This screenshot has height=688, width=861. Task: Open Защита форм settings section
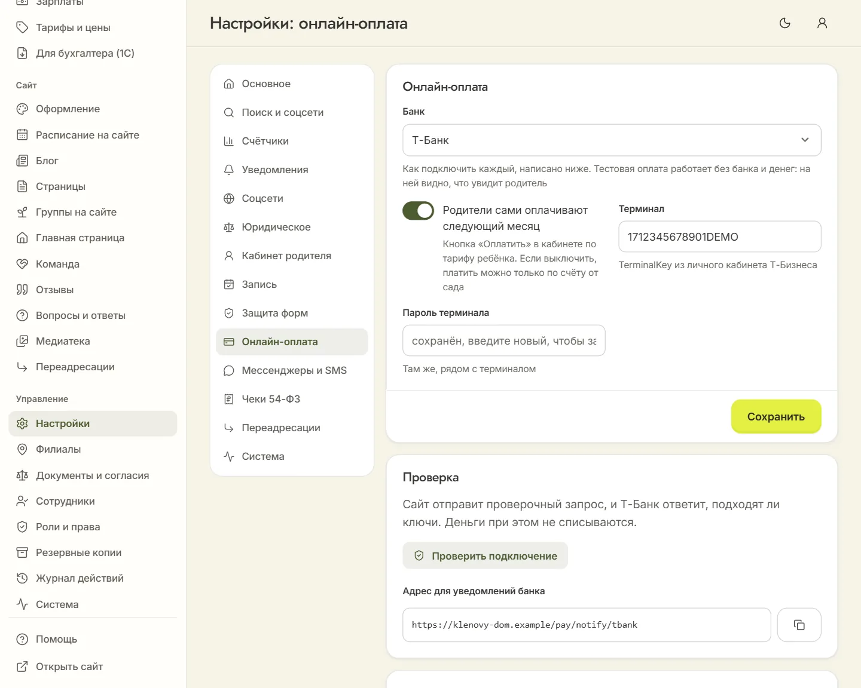(x=292, y=313)
